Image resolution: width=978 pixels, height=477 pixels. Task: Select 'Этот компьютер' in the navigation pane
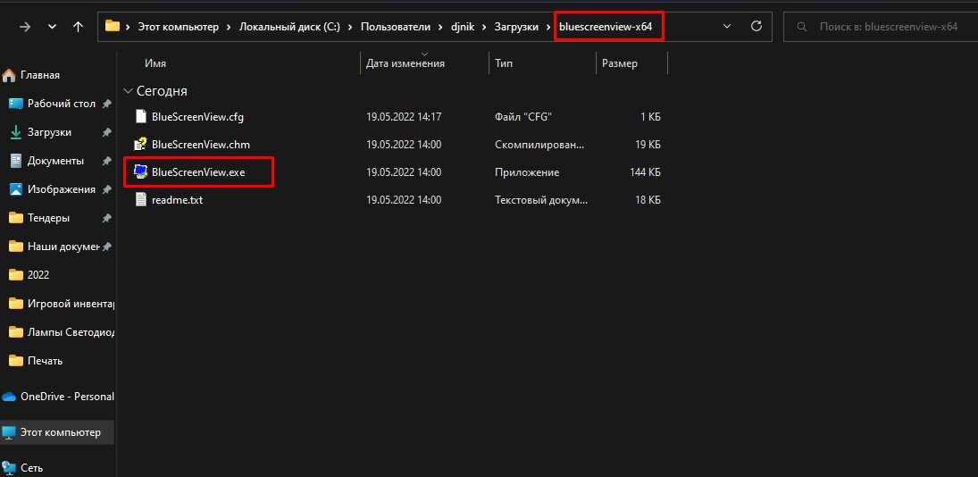(61, 432)
